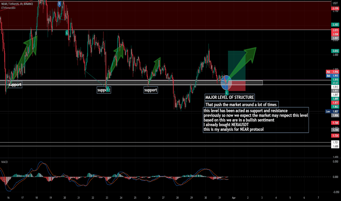This screenshot has width=341, height=201.
Task: Click the 1.744 gray price label
Action: [x=336, y=130]
